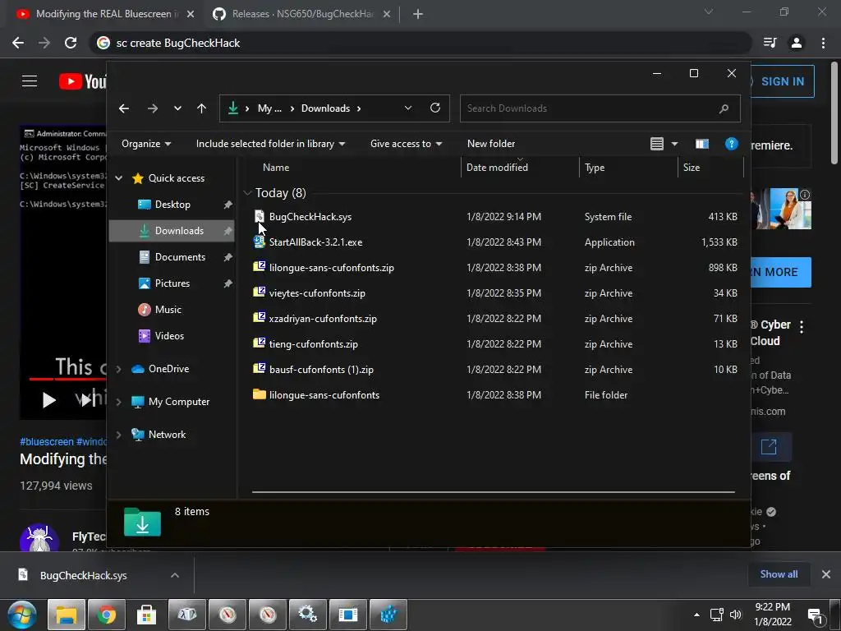Click New folder button
The width and height of the screenshot is (841, 631).
[491, 144]
